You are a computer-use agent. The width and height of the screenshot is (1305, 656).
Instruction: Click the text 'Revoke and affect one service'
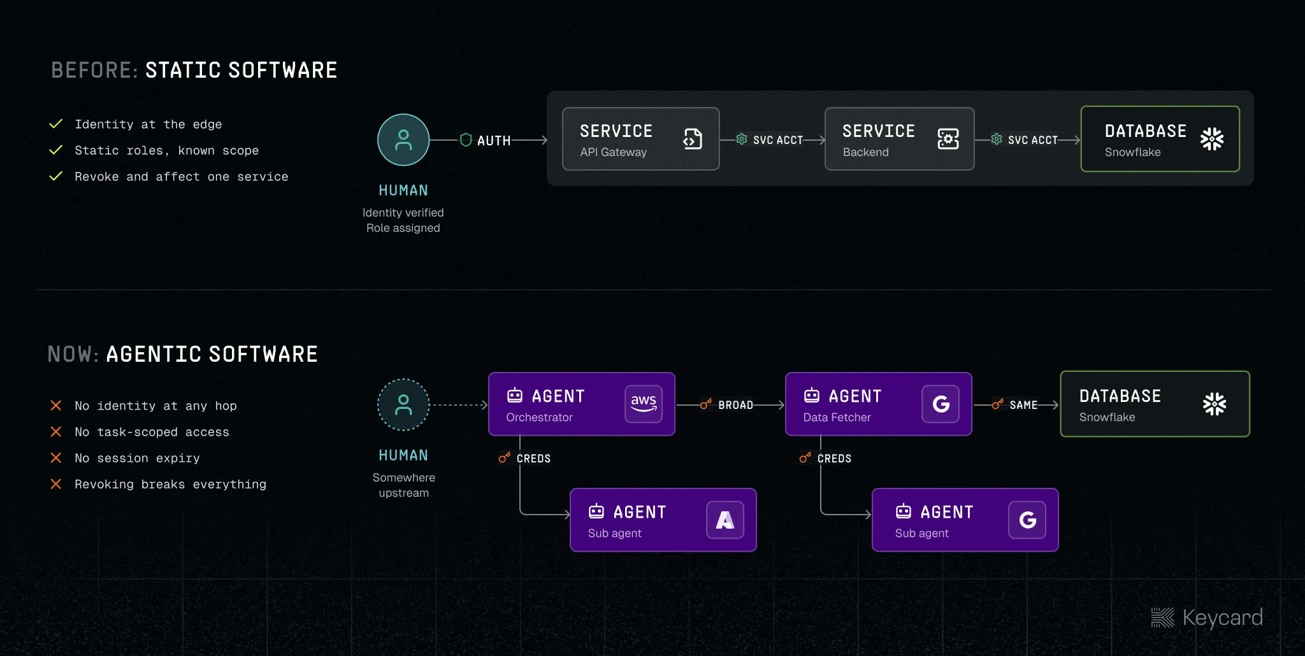(x=182, y=176)
